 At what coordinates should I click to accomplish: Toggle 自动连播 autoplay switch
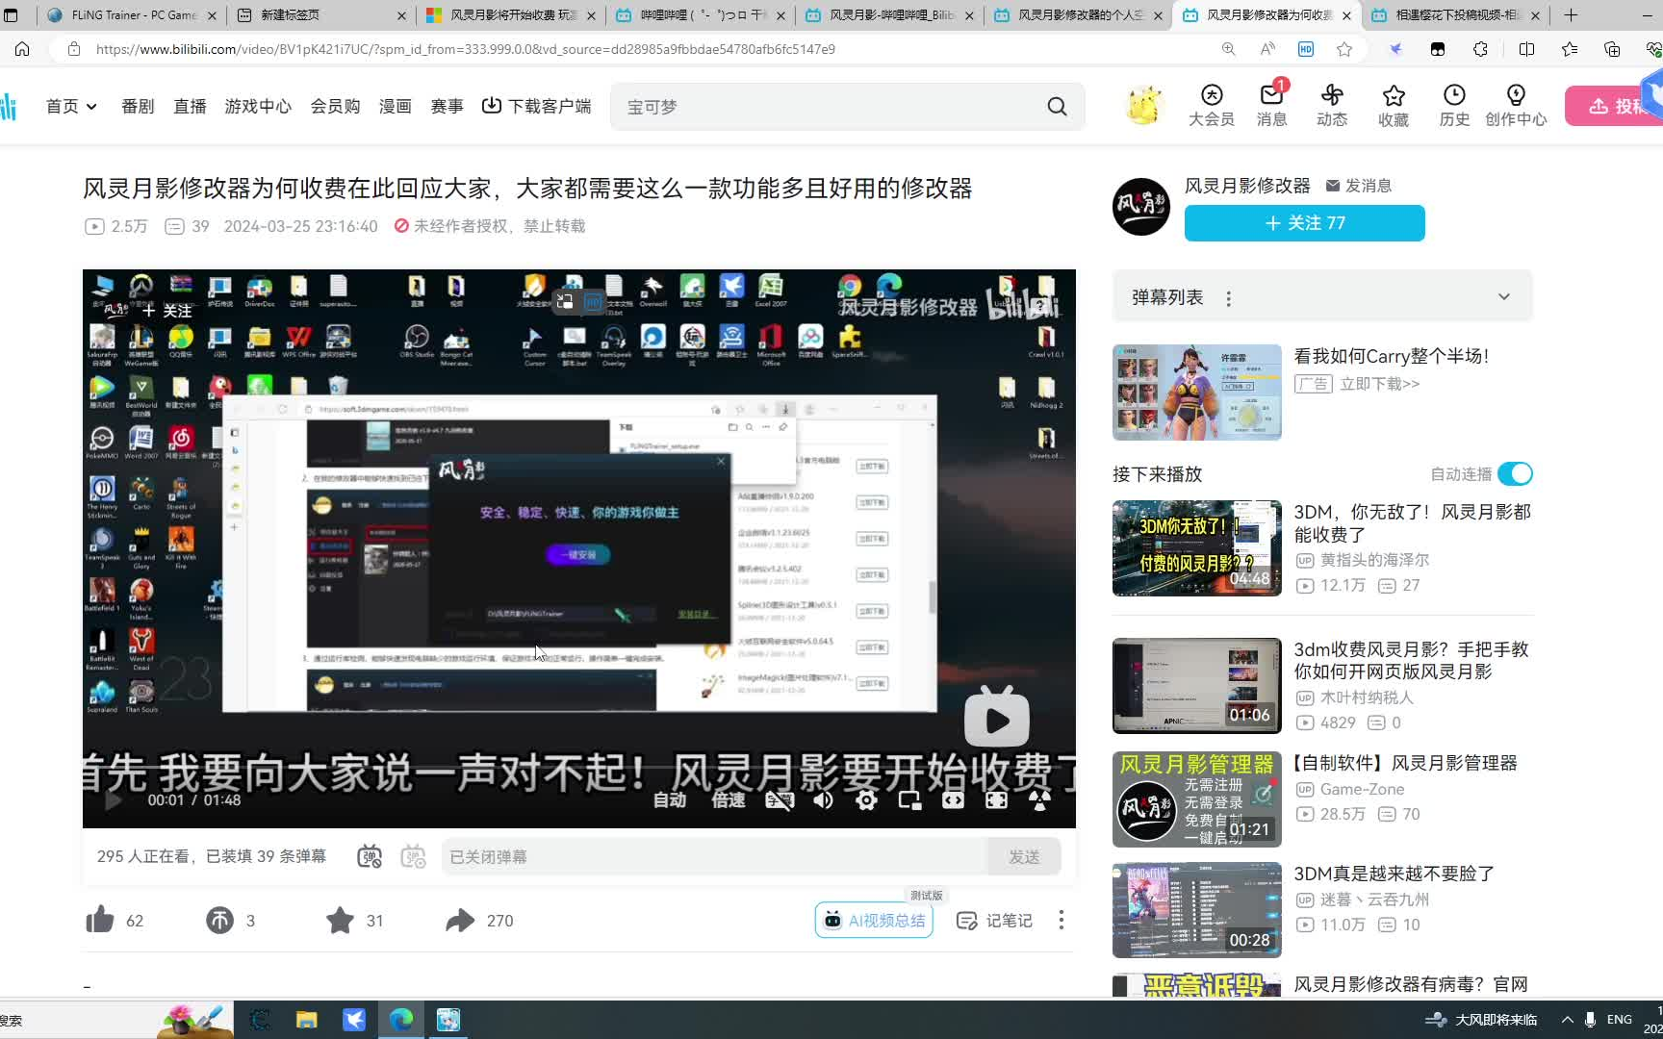[x=1515, y=474]
